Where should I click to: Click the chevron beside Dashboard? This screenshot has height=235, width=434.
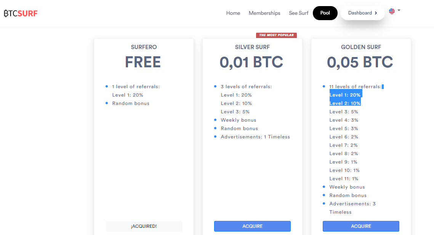click(376, 13)
